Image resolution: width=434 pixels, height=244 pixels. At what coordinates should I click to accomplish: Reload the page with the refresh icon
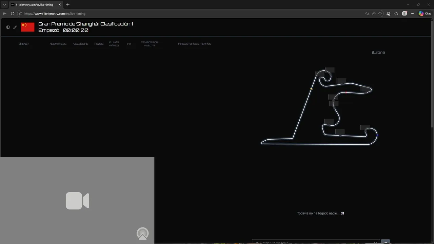[13, 14]
